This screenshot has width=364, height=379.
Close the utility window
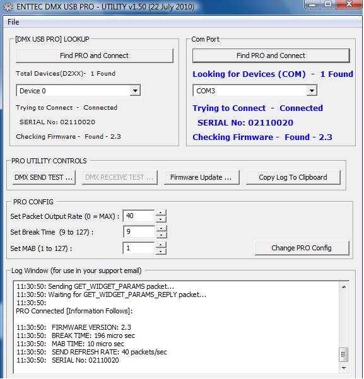(x=349, y=4)
